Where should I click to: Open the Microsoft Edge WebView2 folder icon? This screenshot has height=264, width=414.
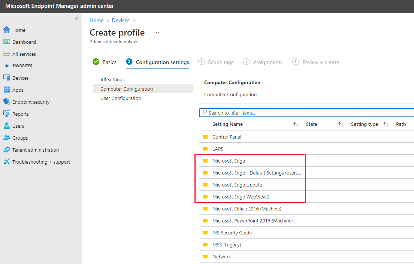click(205, 197)
